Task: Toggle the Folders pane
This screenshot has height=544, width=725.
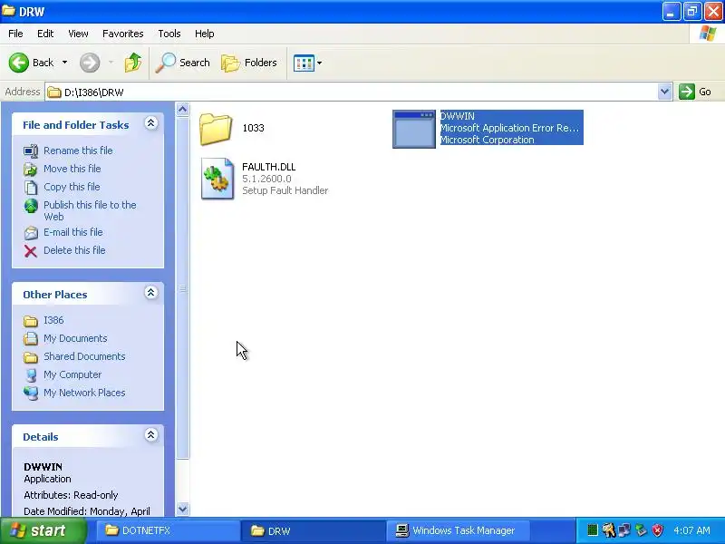Action: 249,63
